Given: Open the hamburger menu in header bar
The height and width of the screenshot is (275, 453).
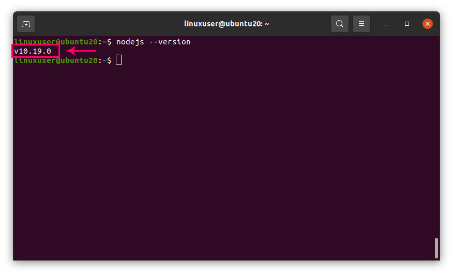Looking at the screenshot, I should coord(362,24).
